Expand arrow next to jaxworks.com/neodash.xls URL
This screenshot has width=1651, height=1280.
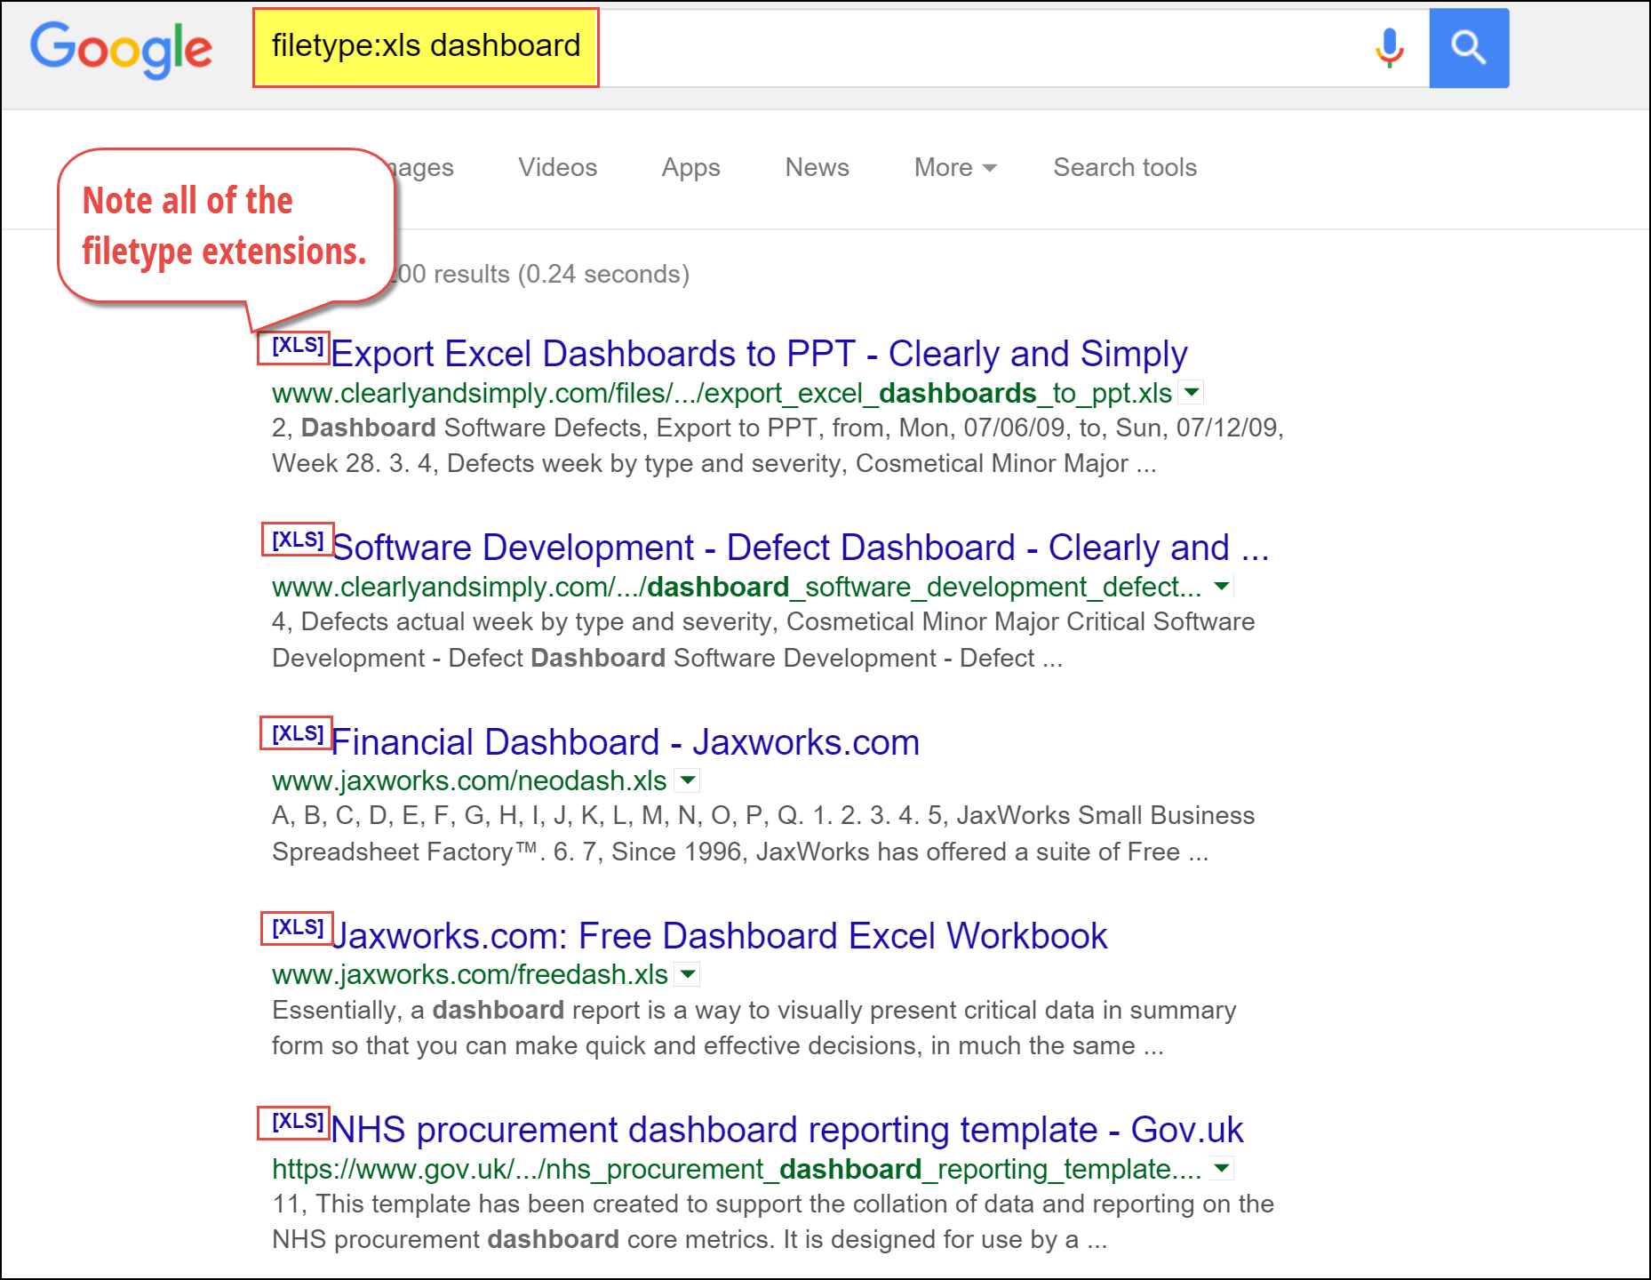tap(687, 780)
